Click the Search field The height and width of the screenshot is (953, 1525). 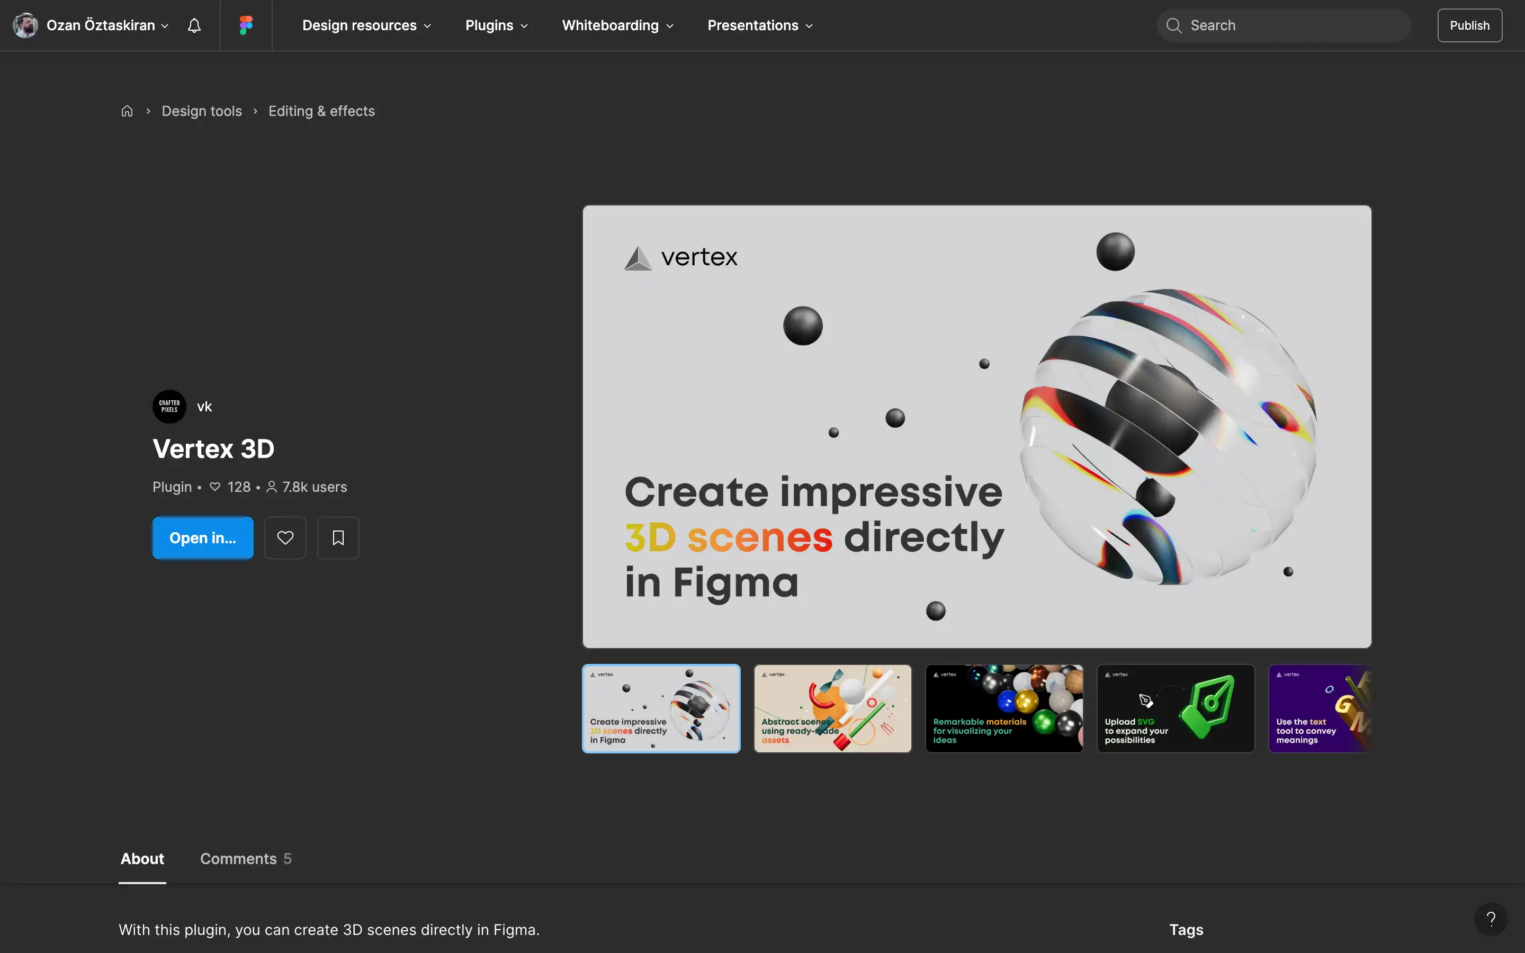click(x=1283, y=25)
